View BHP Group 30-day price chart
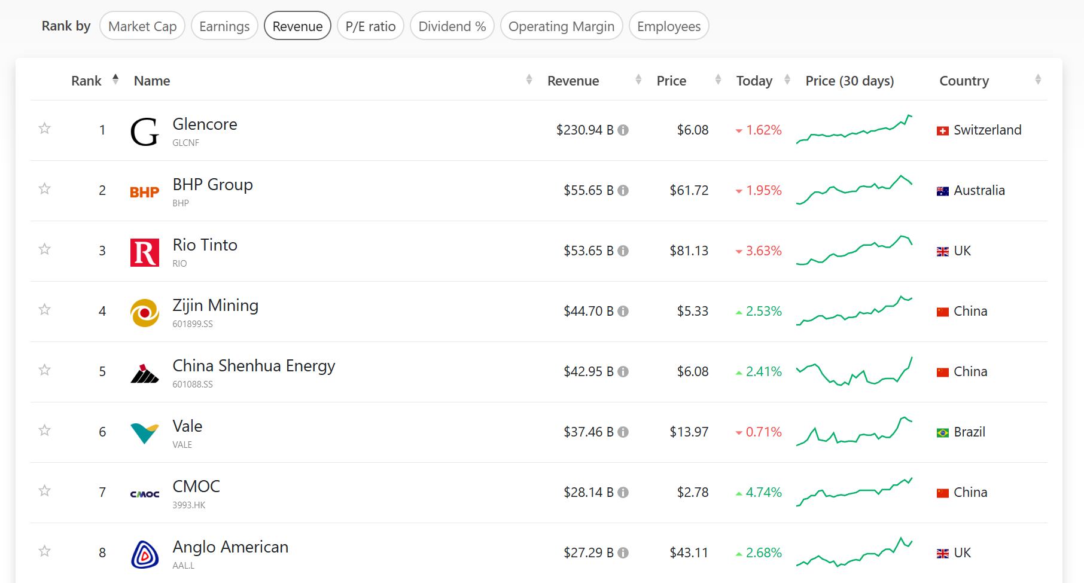 tap(854, 190)
